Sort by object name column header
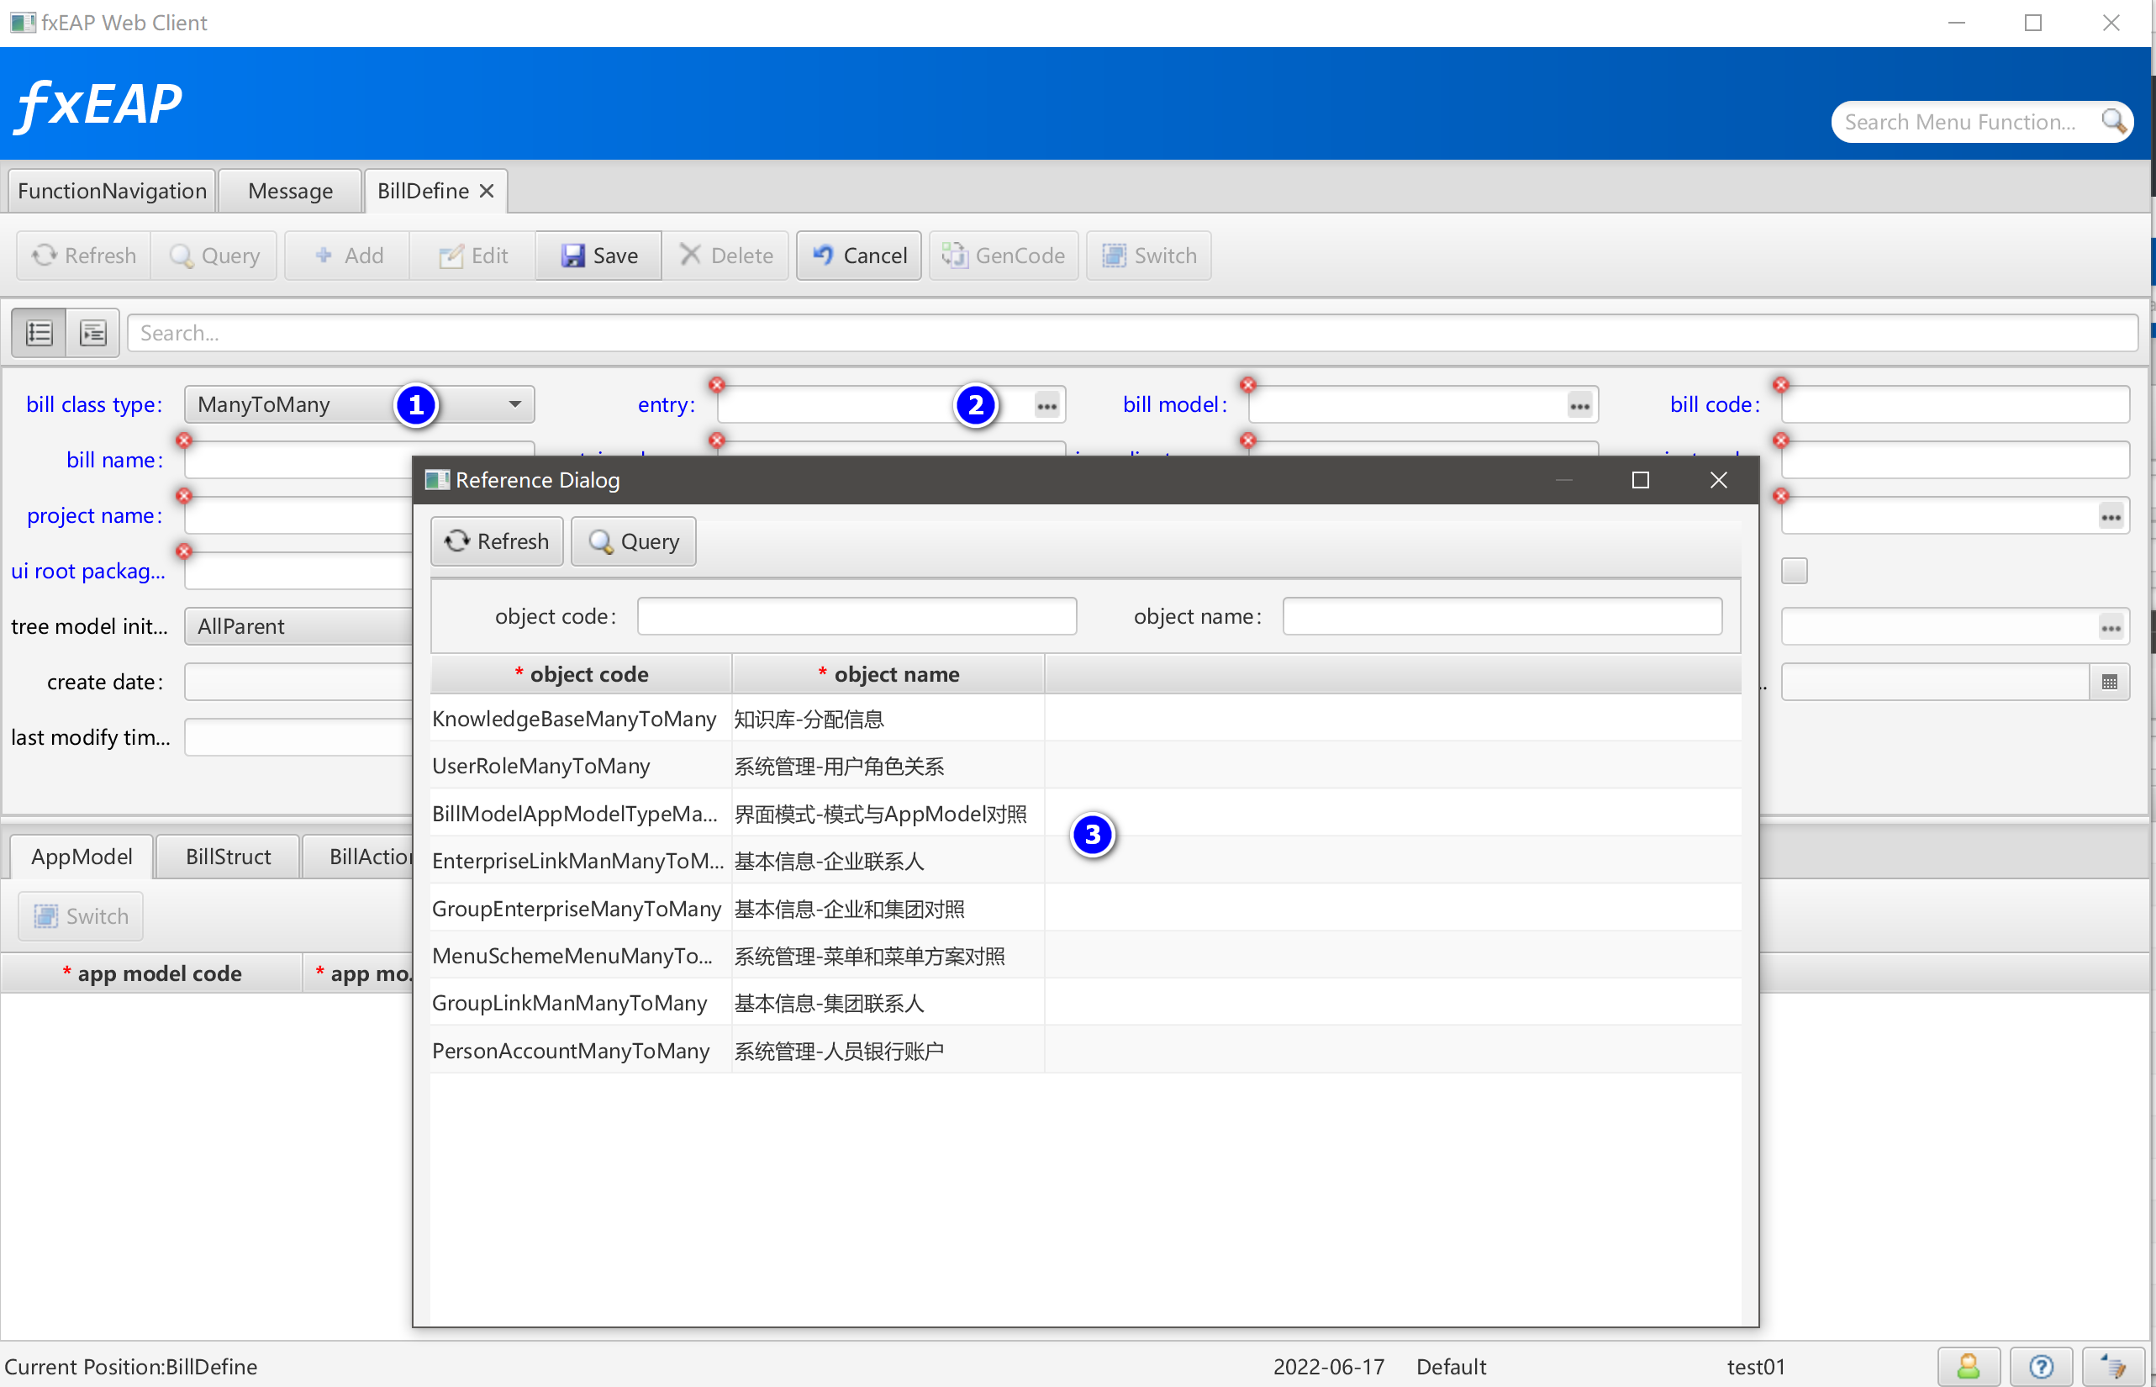This screenshot has width=2156, height=1387. [888, 673]
